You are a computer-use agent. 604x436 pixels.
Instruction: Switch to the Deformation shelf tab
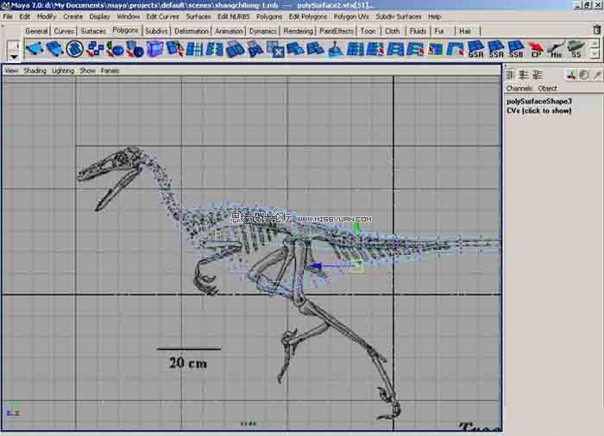tap(191, 31)
